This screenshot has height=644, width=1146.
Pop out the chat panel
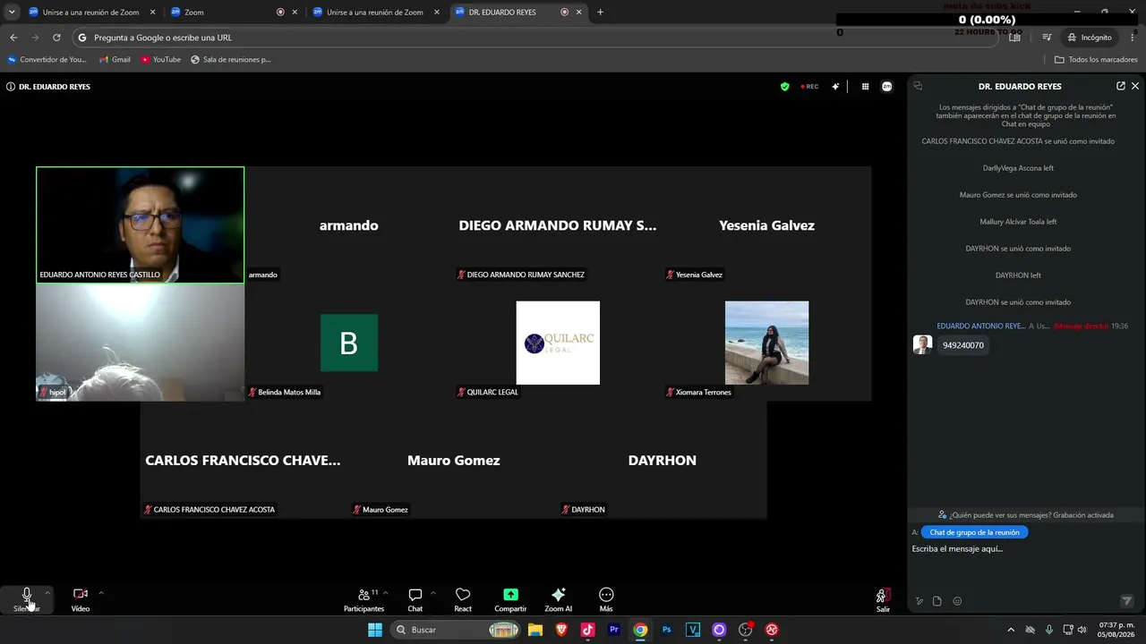1121,87
